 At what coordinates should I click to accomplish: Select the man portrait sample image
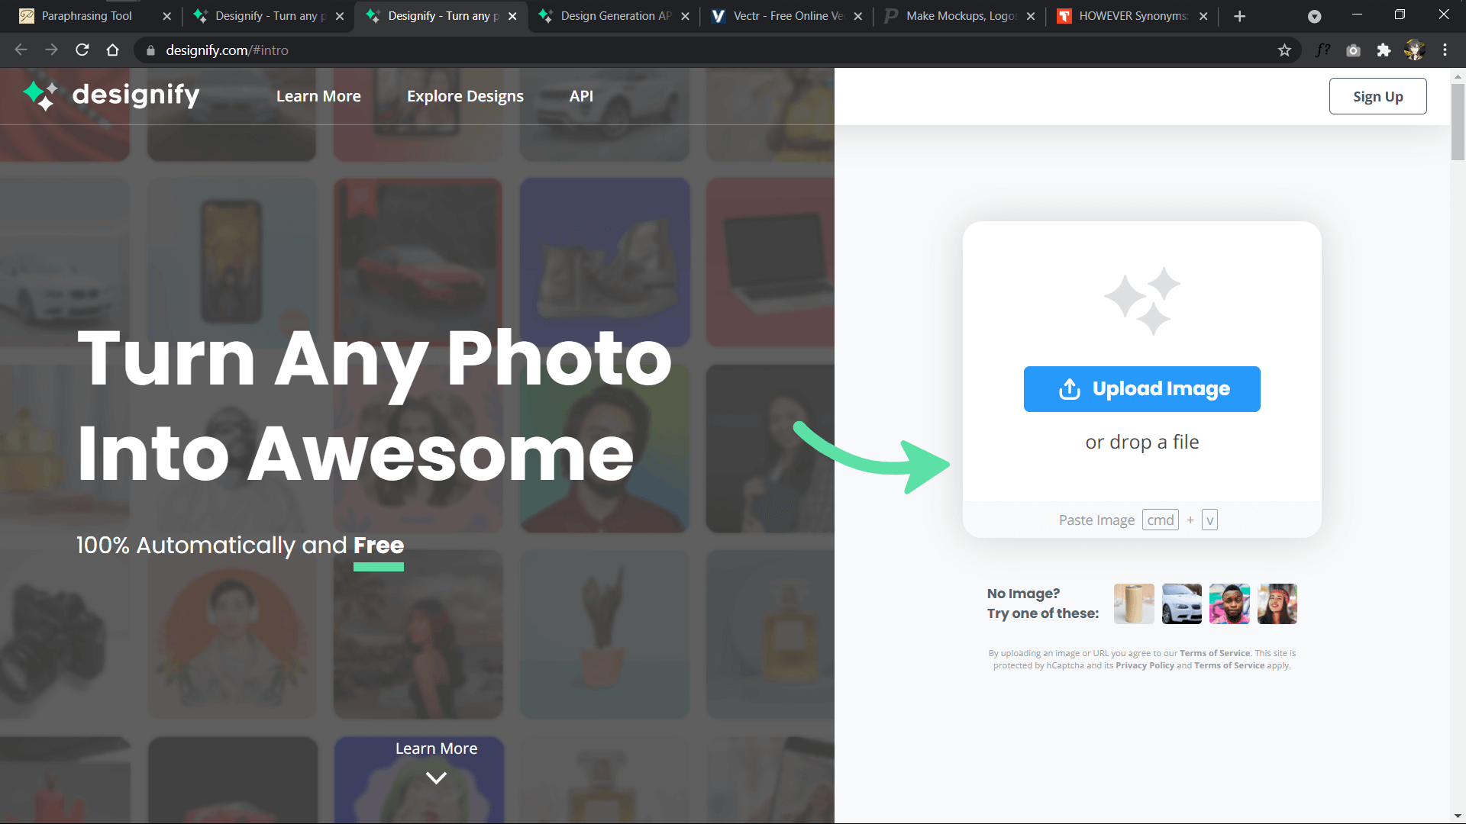pyautogui.click(x=1229, y=604)
